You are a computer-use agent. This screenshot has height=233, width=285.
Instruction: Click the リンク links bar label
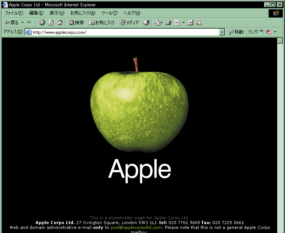(x=253, y=32)
